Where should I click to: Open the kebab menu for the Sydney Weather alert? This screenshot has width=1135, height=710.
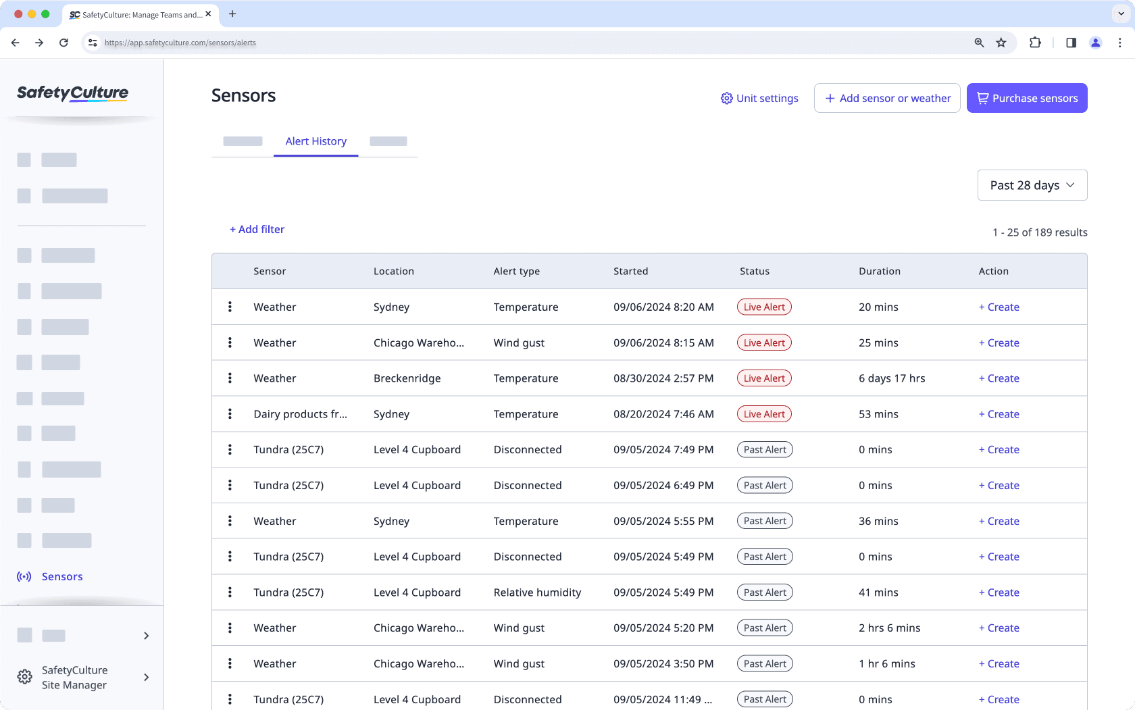pos(230,306)
